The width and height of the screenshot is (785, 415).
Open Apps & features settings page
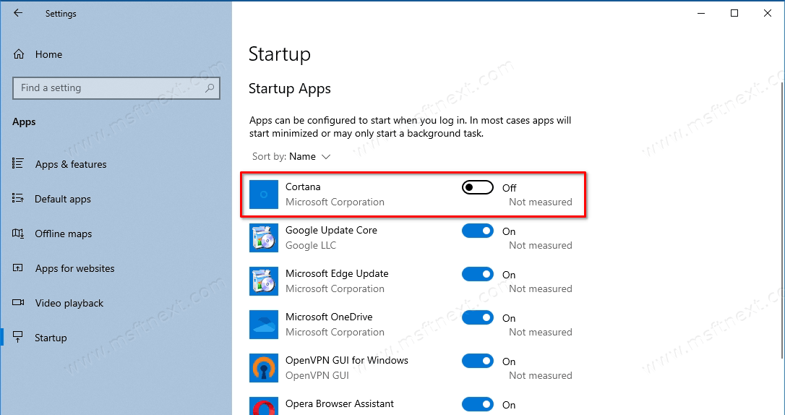coord(70,165)
